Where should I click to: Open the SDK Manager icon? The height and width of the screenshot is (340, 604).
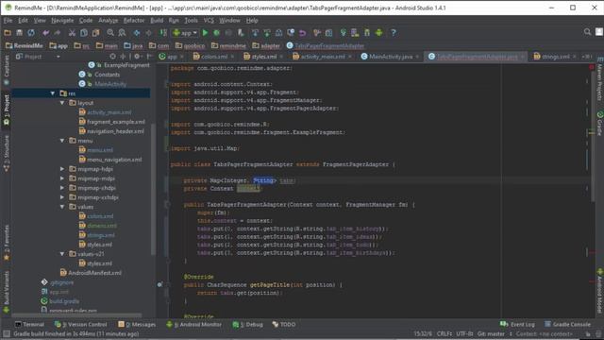367,33
